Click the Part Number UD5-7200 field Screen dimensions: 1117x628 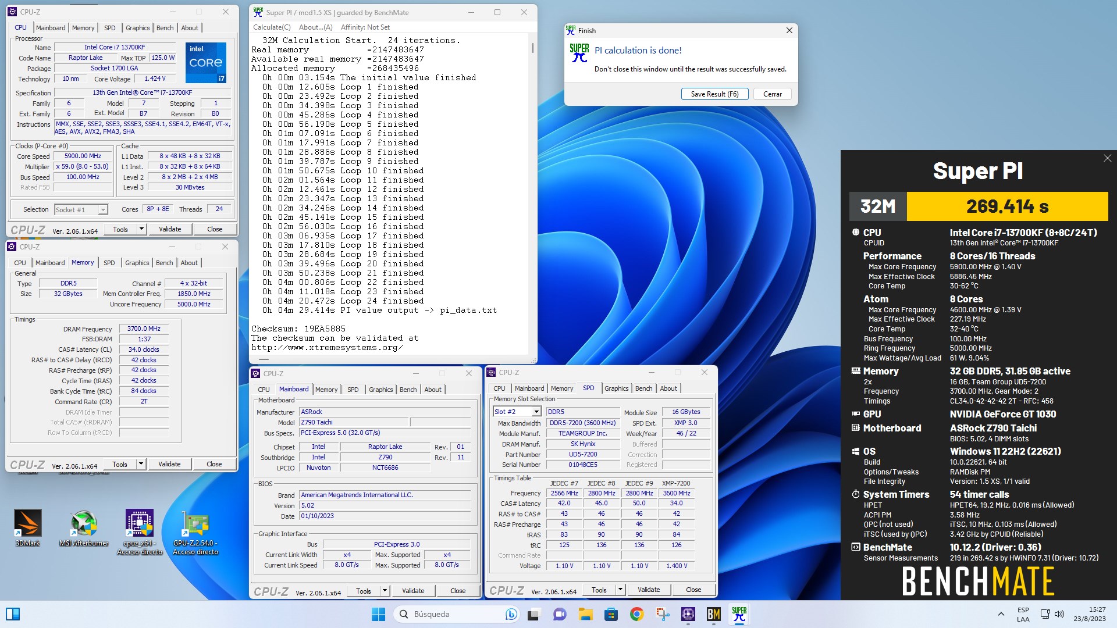coord(583,455)
